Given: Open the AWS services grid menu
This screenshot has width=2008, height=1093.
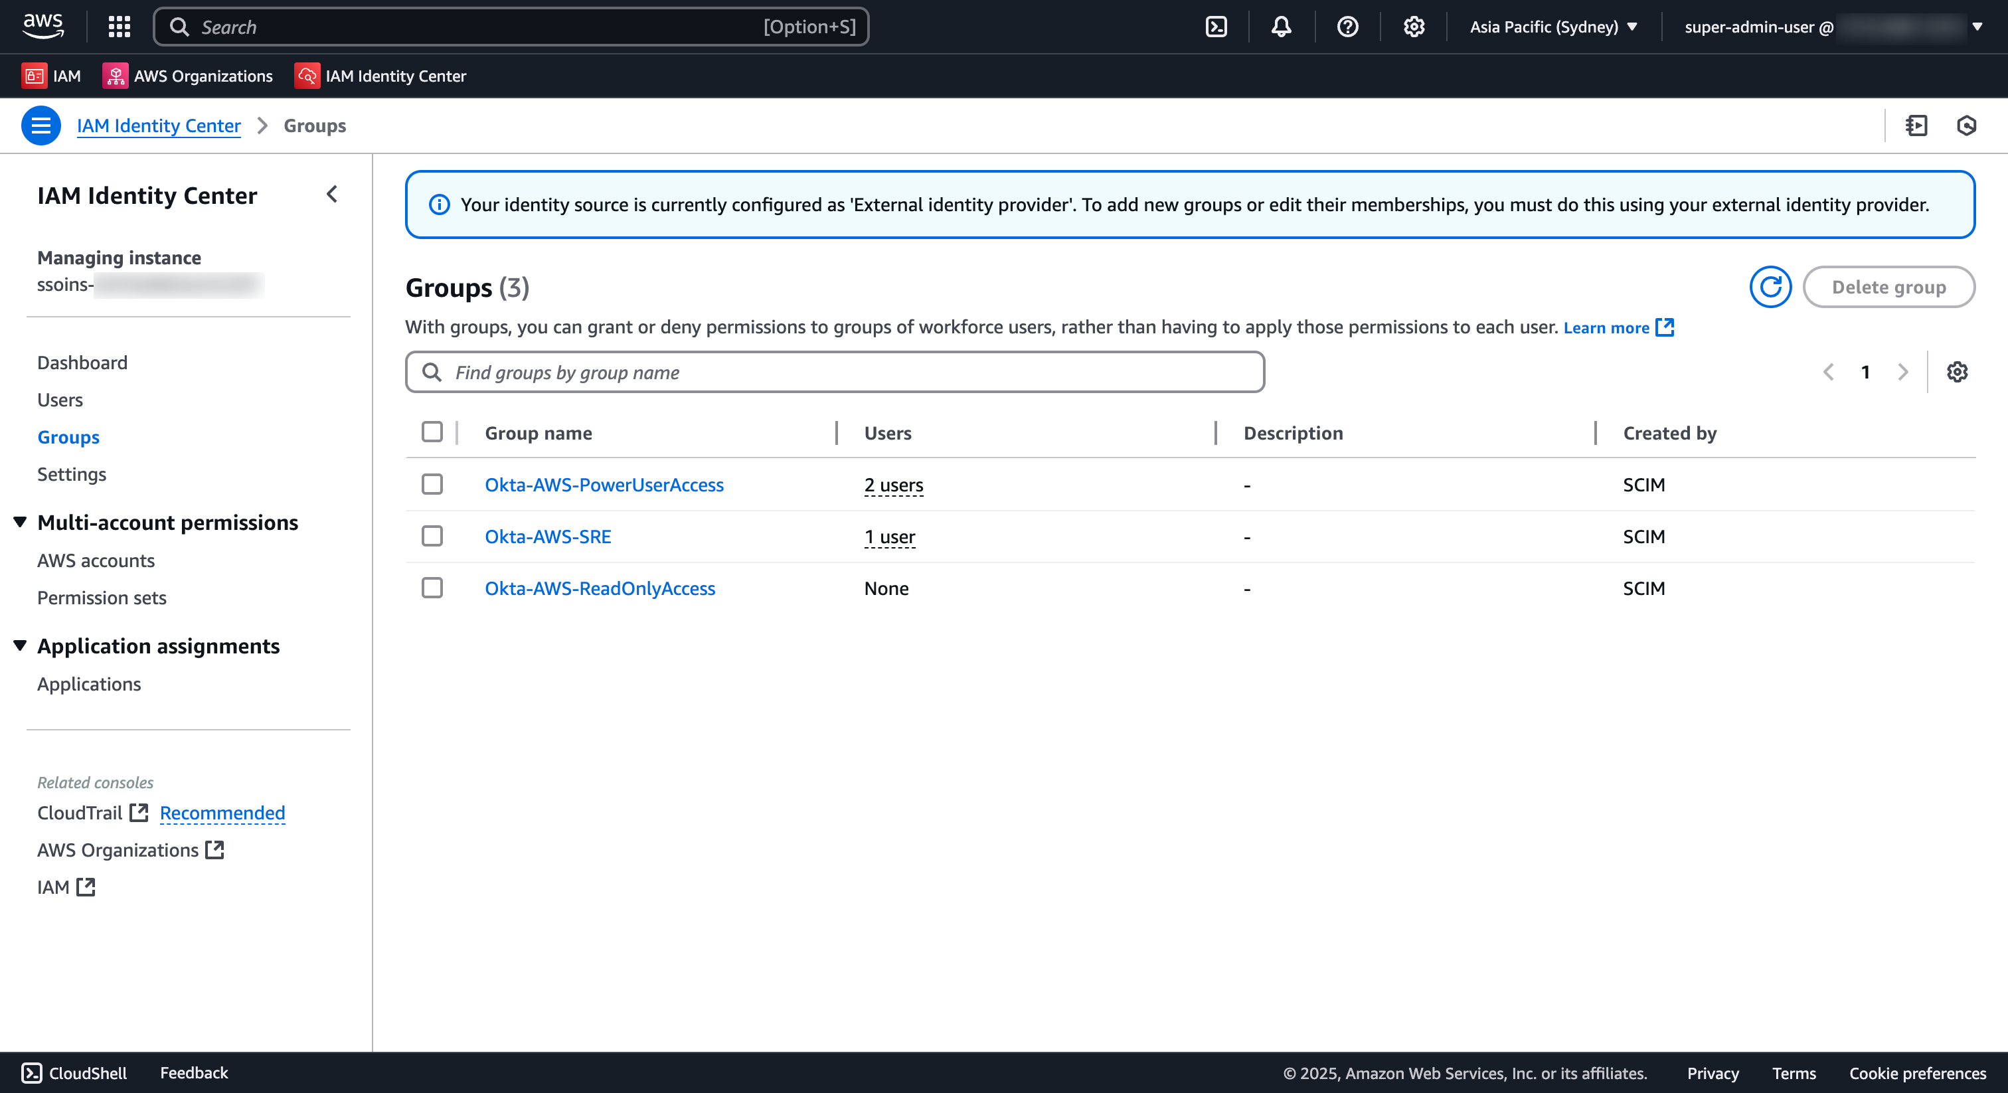Looking at the screenshot, I should pos(120,27).
